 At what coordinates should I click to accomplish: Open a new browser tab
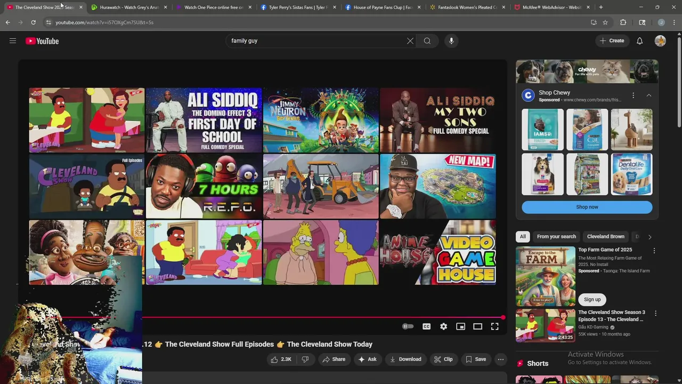pyautogui.click(x=600, y=7)
